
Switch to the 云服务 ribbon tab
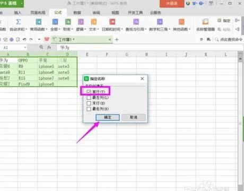pos(155,13)
